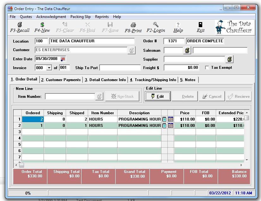This screenshot has width=261, height=201.
Task: Click grid horizontal scrollbar left arrow
Action: 16,165
